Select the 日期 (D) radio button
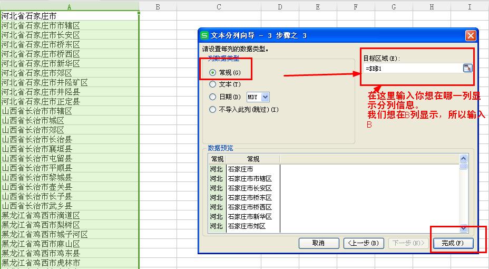This screenshot has width=489, height=269. (x=212, y=97)
